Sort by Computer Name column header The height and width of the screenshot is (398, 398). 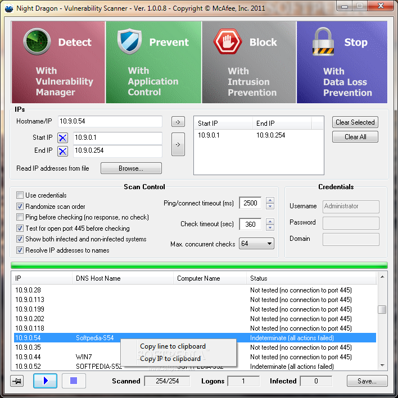210,278
